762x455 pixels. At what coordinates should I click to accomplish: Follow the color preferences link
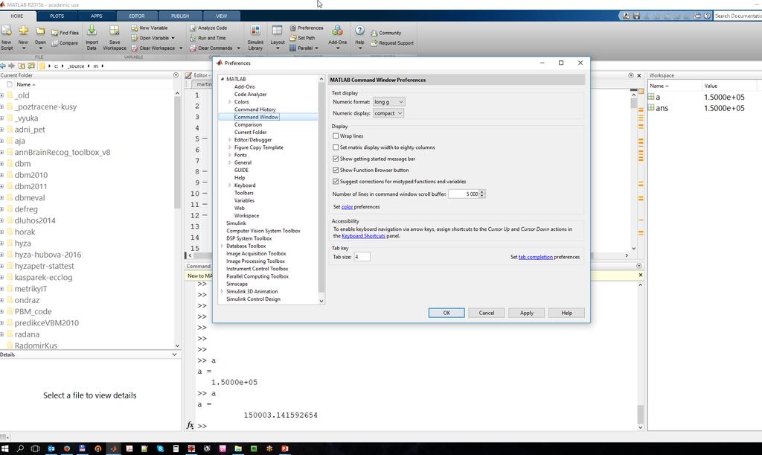tap(347, 206)
